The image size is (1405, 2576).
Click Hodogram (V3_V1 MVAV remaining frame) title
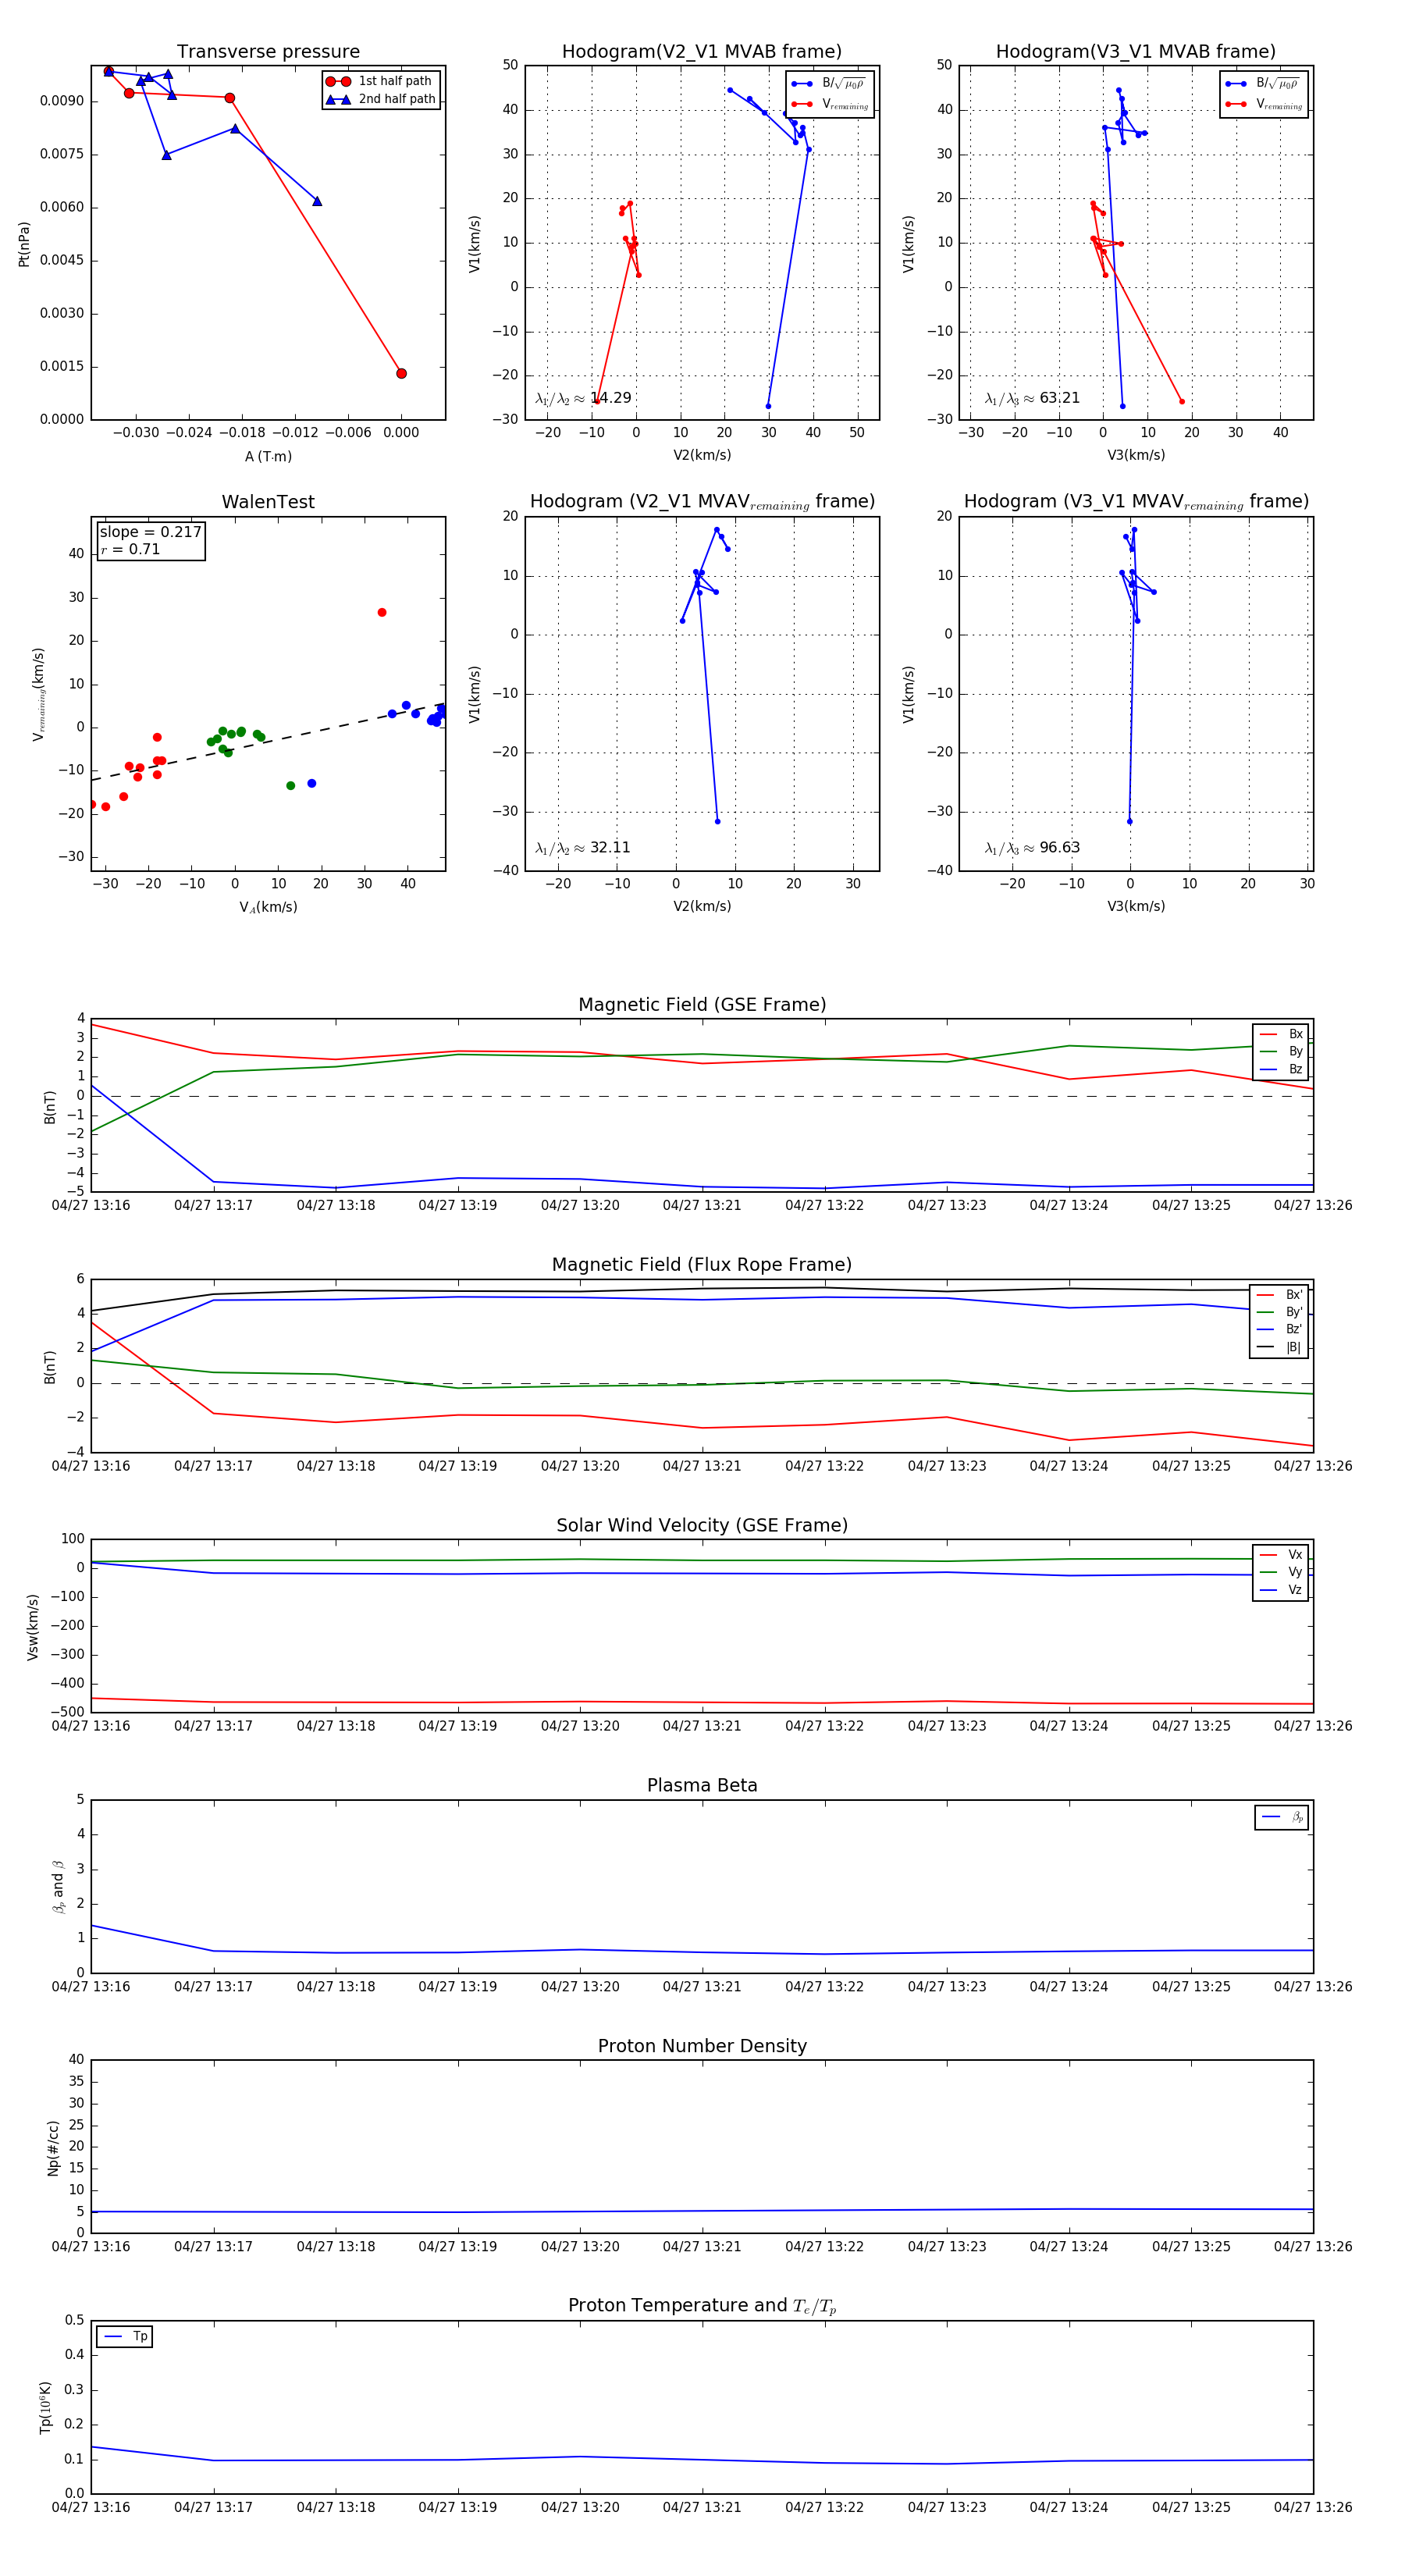1136,502
